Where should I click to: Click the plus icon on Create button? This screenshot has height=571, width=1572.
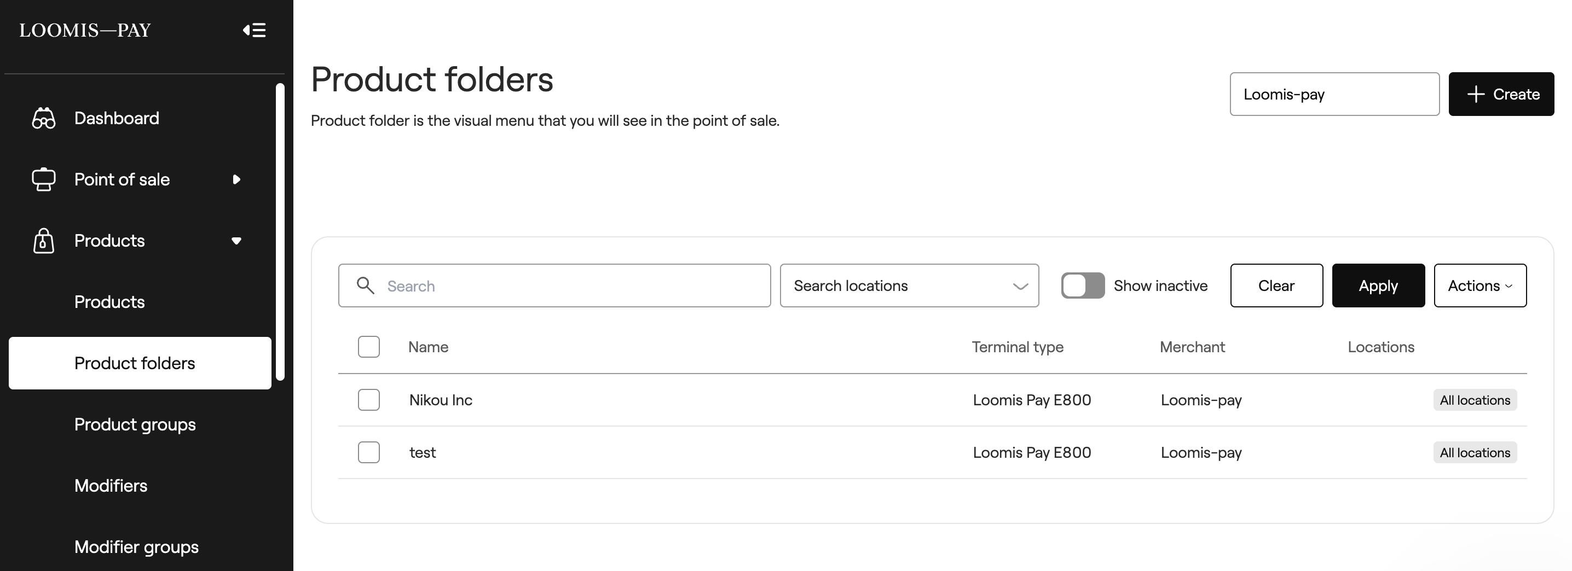tap(1476, 94)
